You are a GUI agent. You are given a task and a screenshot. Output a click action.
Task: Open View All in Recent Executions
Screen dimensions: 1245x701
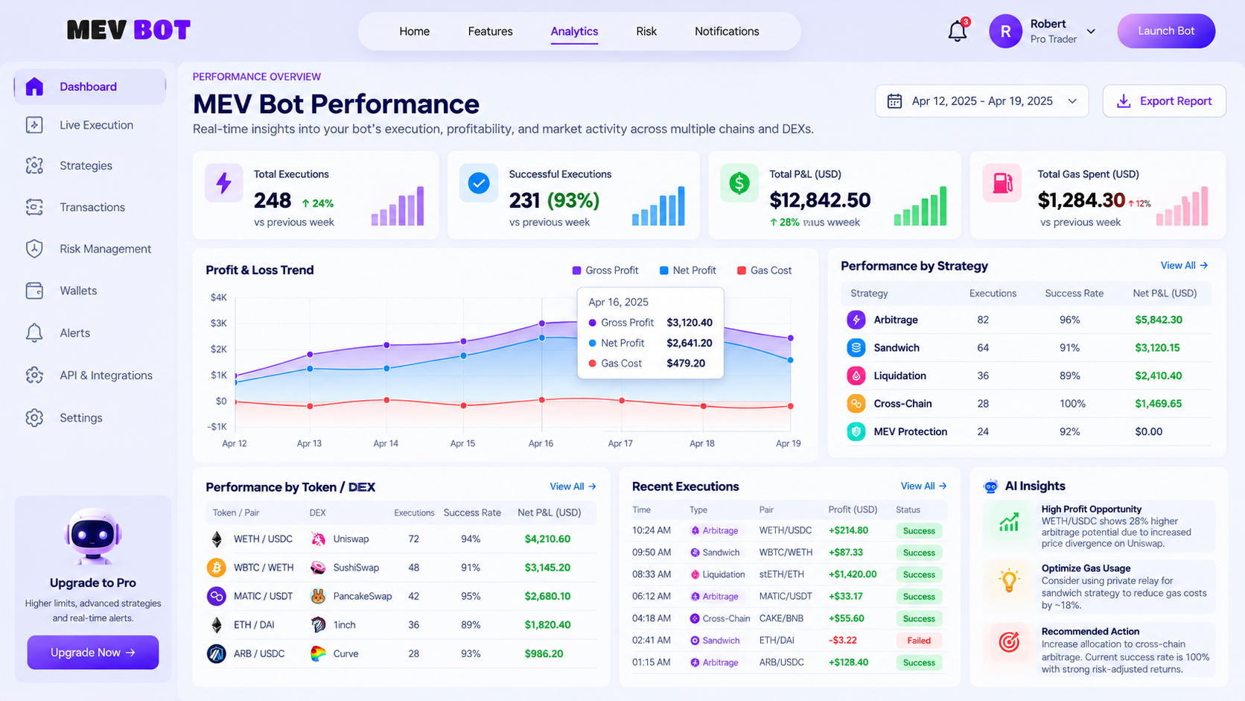coord(923,486)
